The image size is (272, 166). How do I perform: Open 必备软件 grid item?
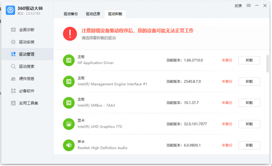click(23, 91)
